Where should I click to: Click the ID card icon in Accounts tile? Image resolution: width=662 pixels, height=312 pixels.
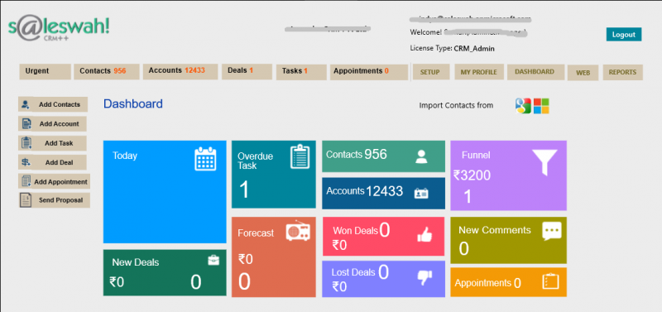coord(421,193)
